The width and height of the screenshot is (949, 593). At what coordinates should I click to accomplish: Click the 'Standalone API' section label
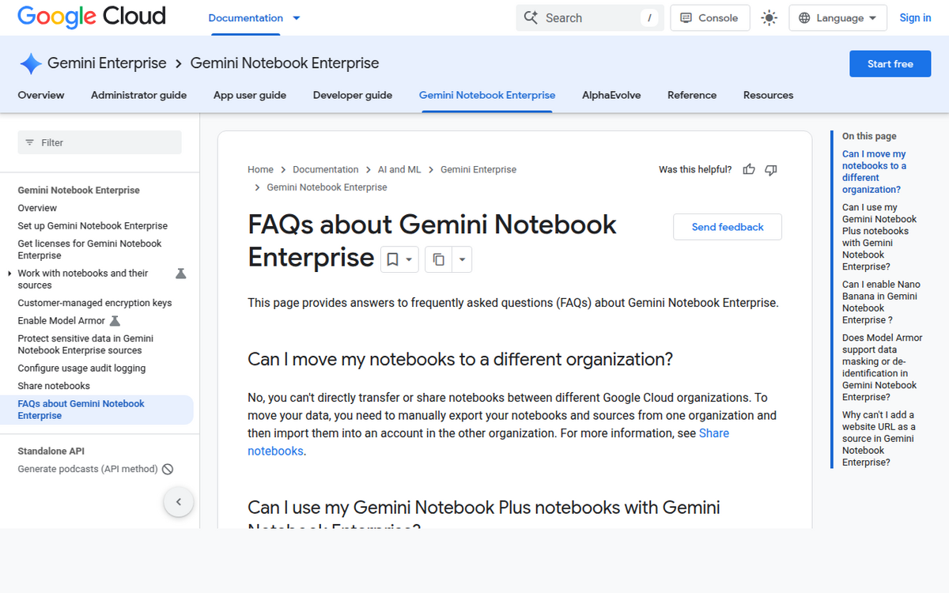pyautogui.click(x=51, y=451)
